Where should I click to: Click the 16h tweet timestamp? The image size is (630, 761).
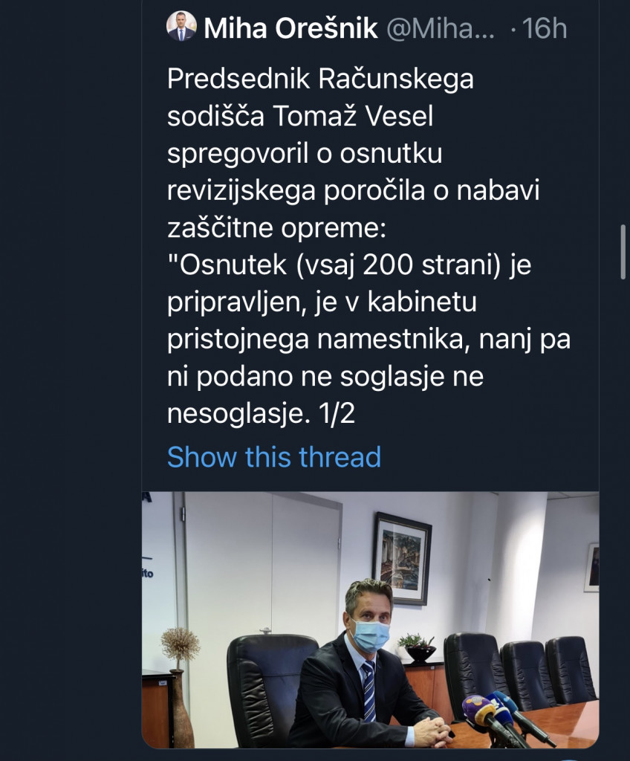pos(544,29)
